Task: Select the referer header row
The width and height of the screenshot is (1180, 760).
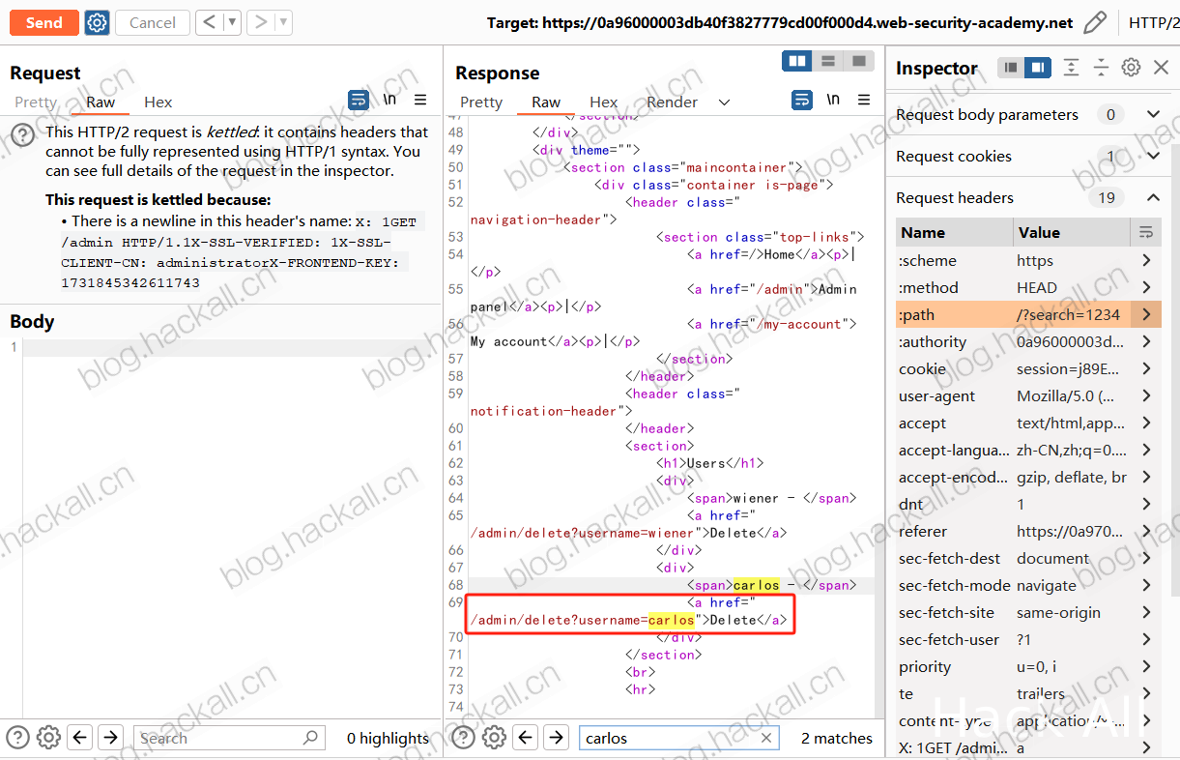Action: pos(1029,531)
